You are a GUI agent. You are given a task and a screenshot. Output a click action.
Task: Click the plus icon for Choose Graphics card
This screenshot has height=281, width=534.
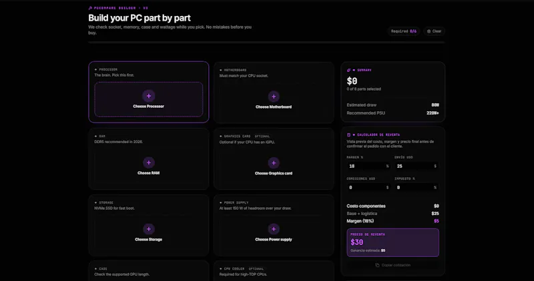click(x=274, y=163)
